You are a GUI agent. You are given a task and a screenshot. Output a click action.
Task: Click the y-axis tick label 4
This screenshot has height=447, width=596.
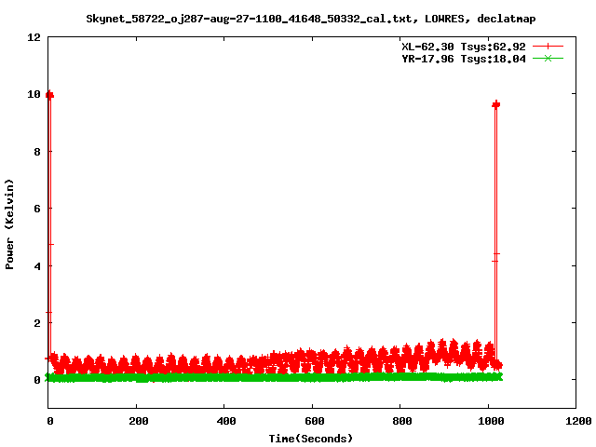tap(37, 266)
